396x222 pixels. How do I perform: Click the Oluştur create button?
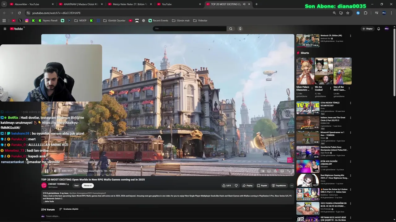[x=368, y=29]
